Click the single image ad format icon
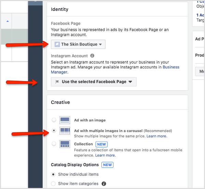Image resolution: width=205 pixels, height=189 pixels. (x=65, y=120)
